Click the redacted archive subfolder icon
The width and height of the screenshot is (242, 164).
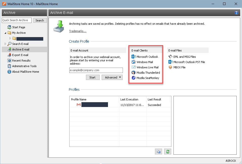[x=14, y=38]
